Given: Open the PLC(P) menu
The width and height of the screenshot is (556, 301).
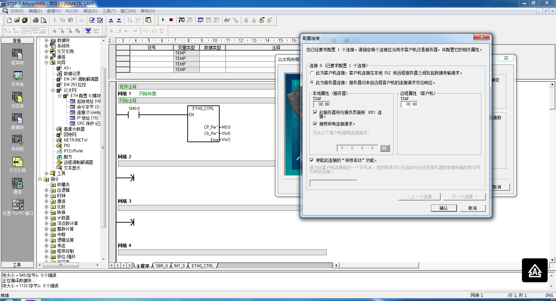Looking at the screenshot, I should pos(72,11).
